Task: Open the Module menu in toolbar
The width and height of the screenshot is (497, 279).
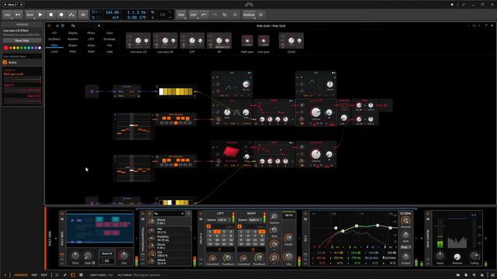Action: (248, 15)
